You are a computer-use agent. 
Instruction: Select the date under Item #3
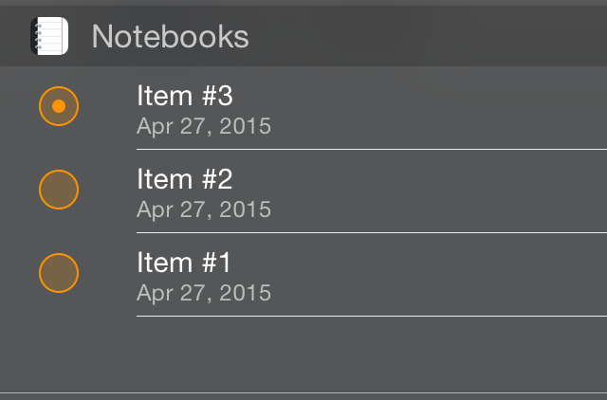point(204,126)
